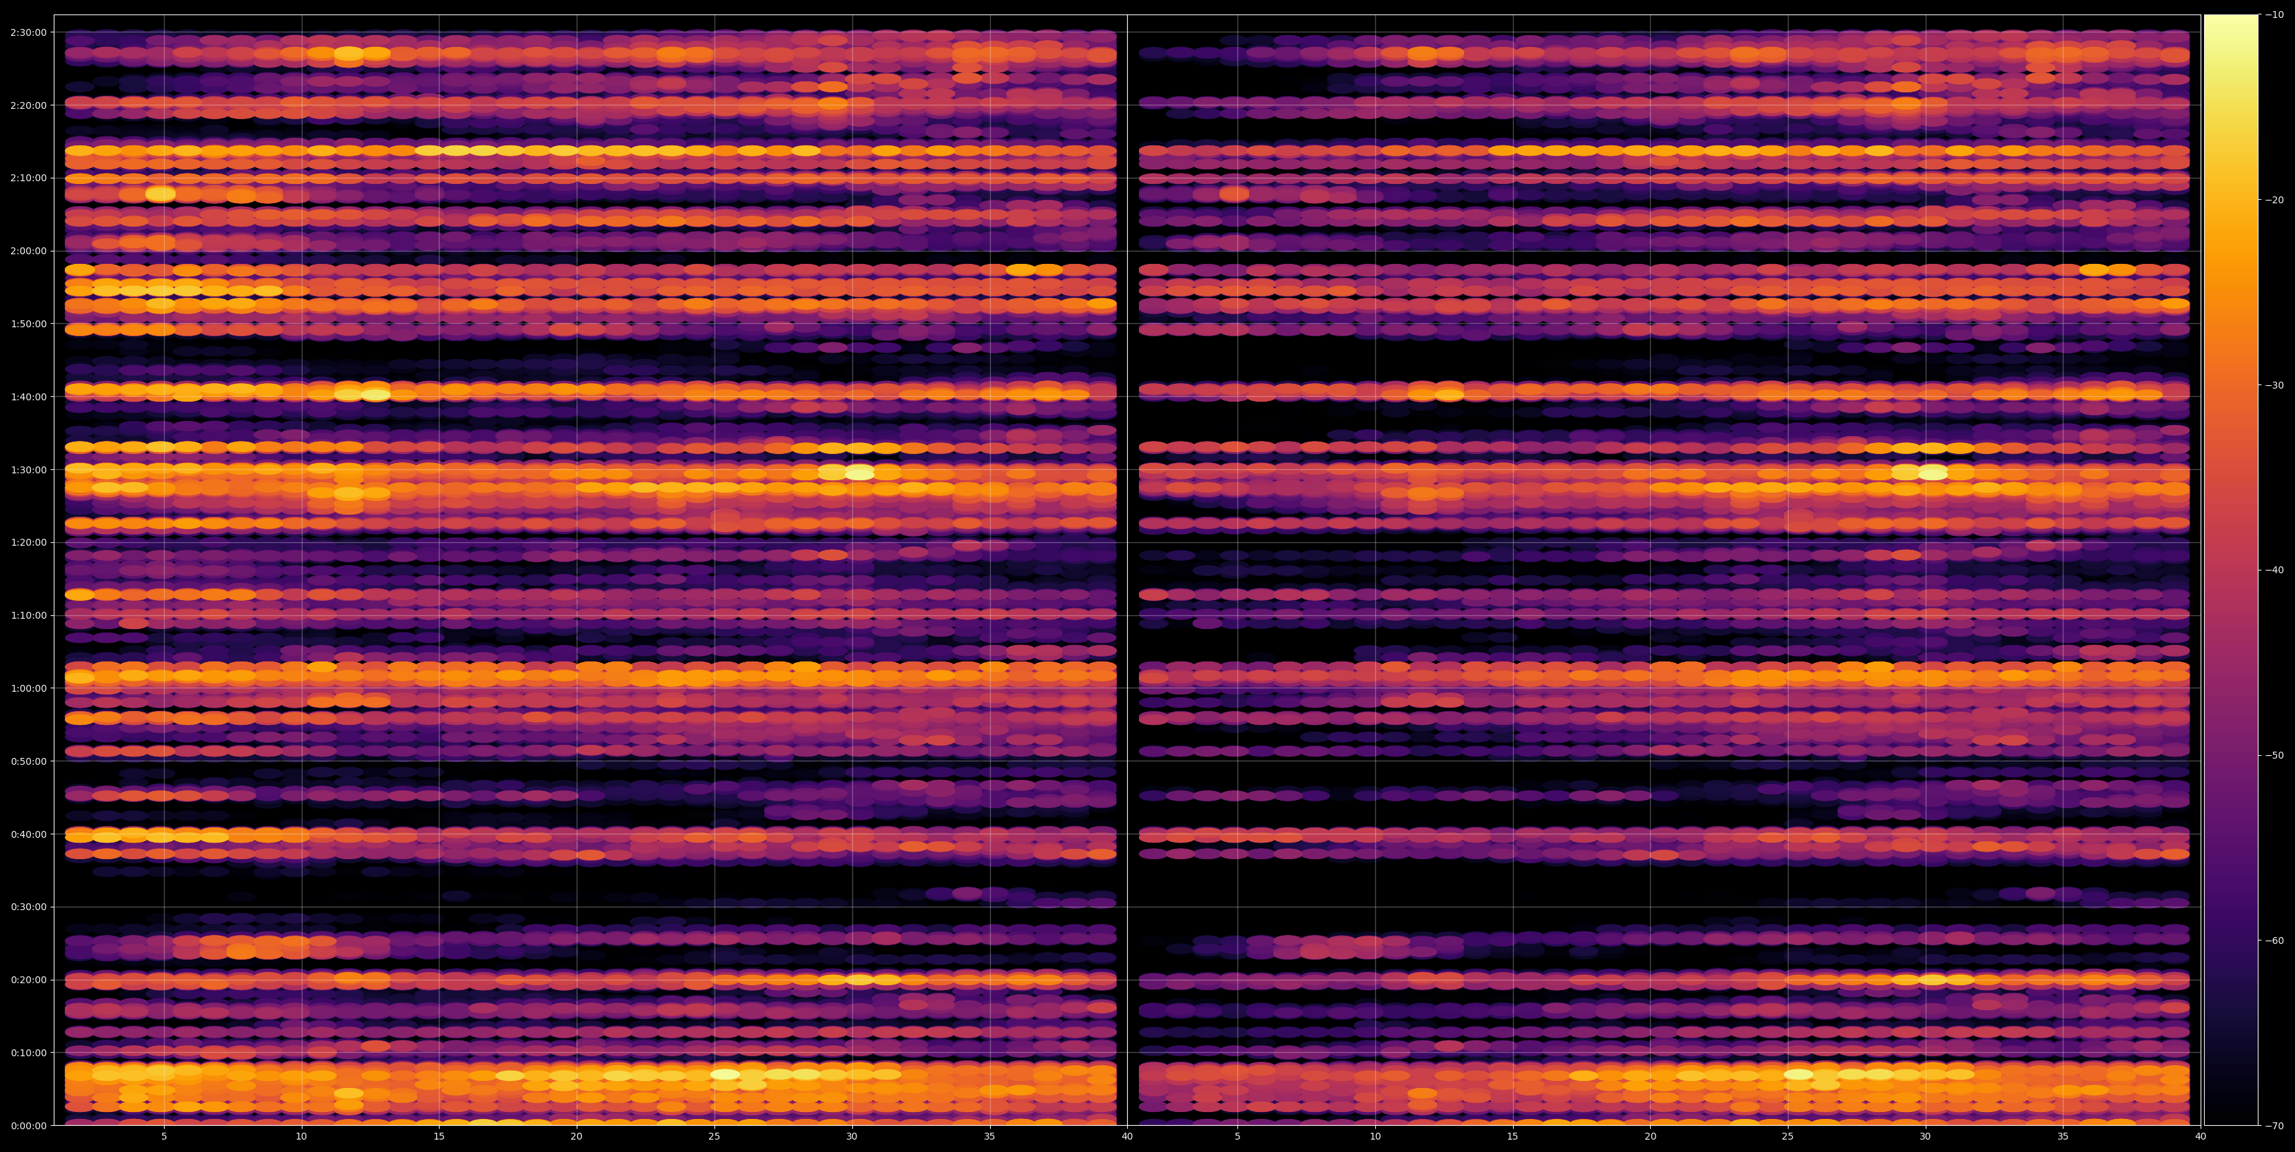
Task: Click the 0:30:00 y-axis time label
Action: 28,907
